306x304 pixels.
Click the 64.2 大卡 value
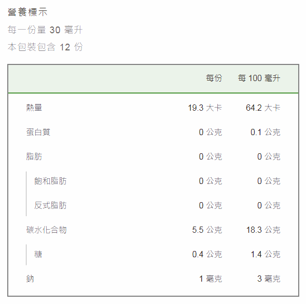263,108
